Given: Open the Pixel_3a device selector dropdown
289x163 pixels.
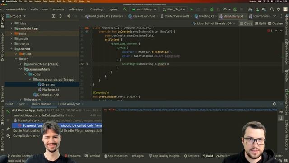Looking at the screenshot, I should pos(174,9).
